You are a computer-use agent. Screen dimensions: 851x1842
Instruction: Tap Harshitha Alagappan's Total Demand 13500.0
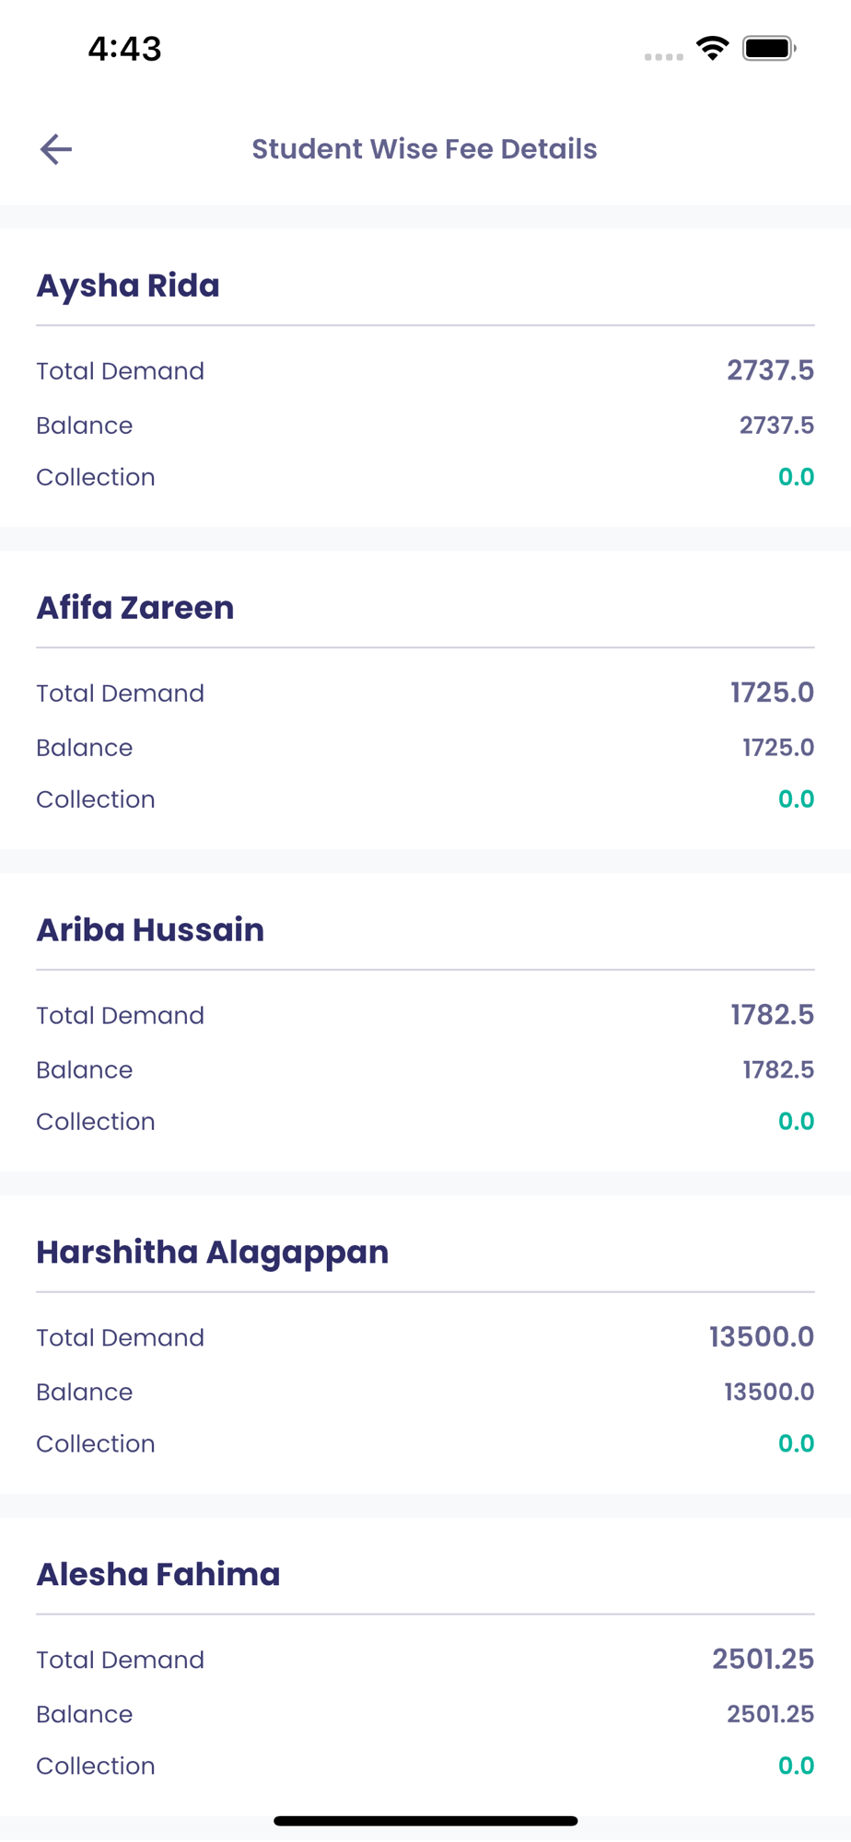tap(761, 1337)
